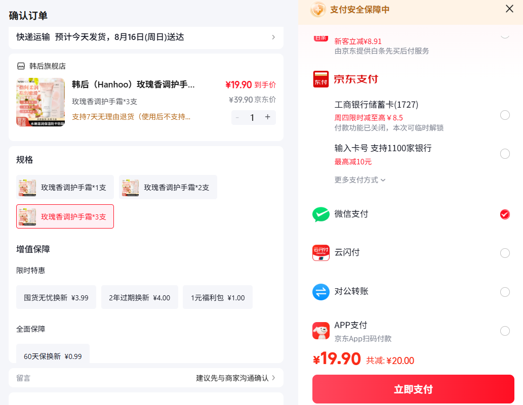
Task: Select the 工商银行储蓄卡(1727) radio button
Action: pyautogui.click(x=505, y=115)
